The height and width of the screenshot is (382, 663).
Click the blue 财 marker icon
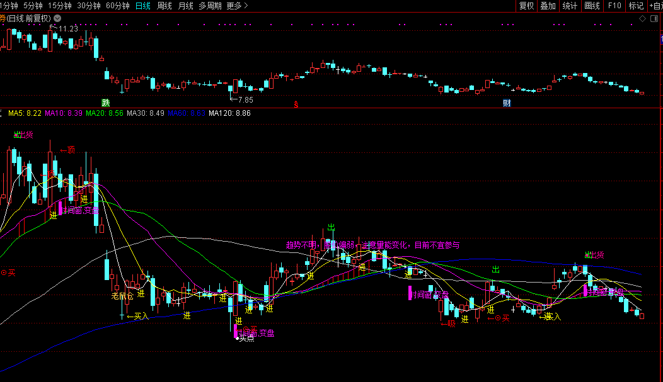click(507, 103)
